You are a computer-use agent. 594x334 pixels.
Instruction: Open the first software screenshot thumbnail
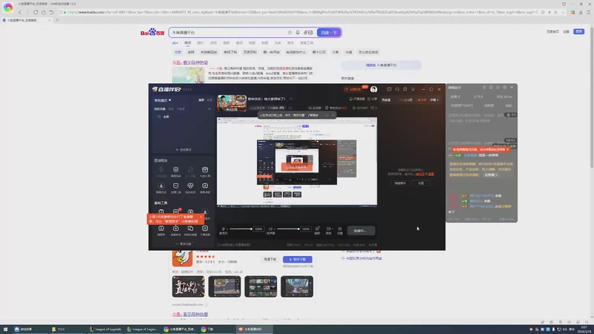click(x=189, y=286)
